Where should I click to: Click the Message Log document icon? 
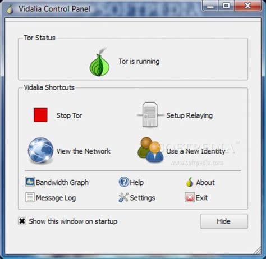(30, 197)
